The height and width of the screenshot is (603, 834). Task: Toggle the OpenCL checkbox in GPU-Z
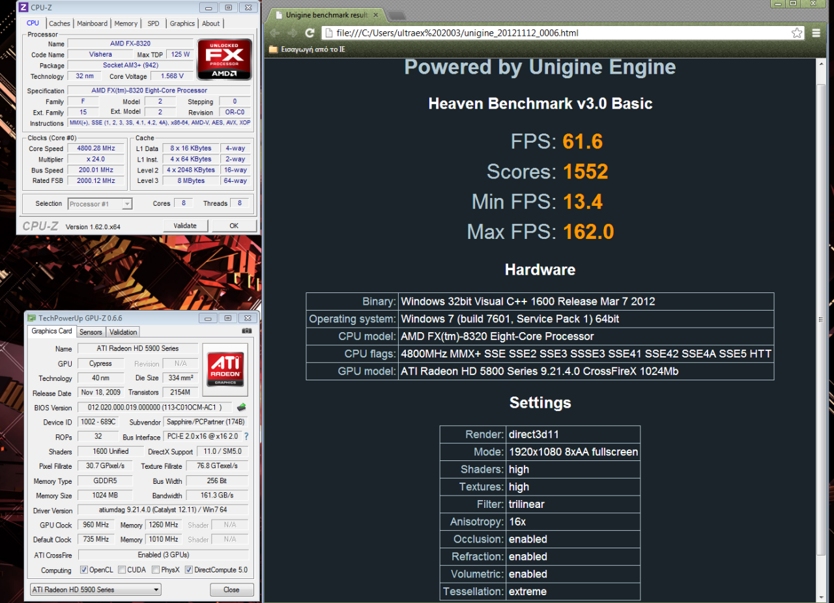coord(83,570)
